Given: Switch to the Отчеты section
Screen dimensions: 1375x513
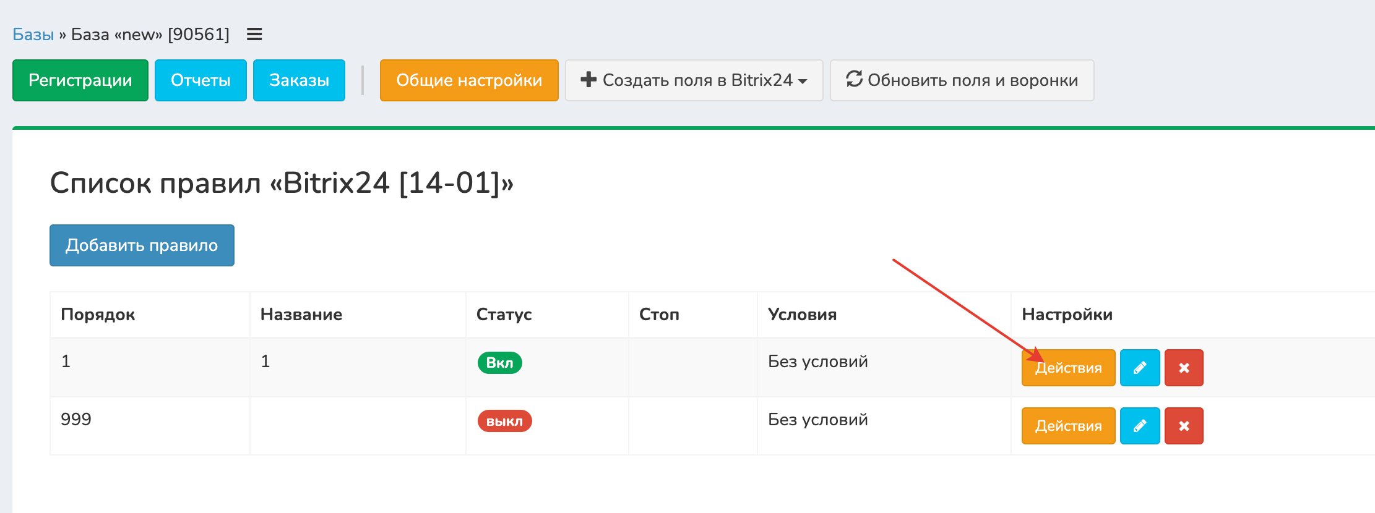Looking at the screenshot, I should pos(200,80).
